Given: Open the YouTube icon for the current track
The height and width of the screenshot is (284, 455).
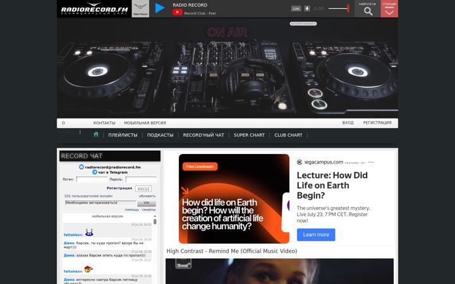Looking at the screenshot, I should coord(178,12).
